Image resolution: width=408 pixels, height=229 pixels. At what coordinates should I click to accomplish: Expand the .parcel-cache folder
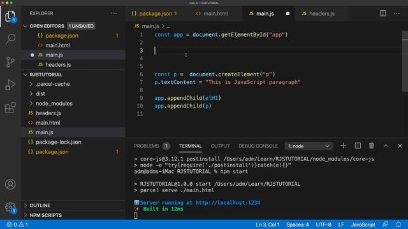[53, 84]
